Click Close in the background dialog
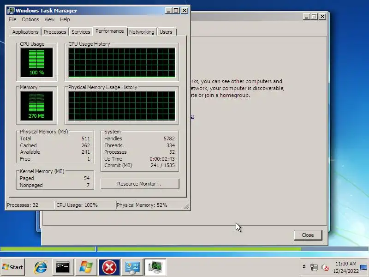 click(308, 235)
